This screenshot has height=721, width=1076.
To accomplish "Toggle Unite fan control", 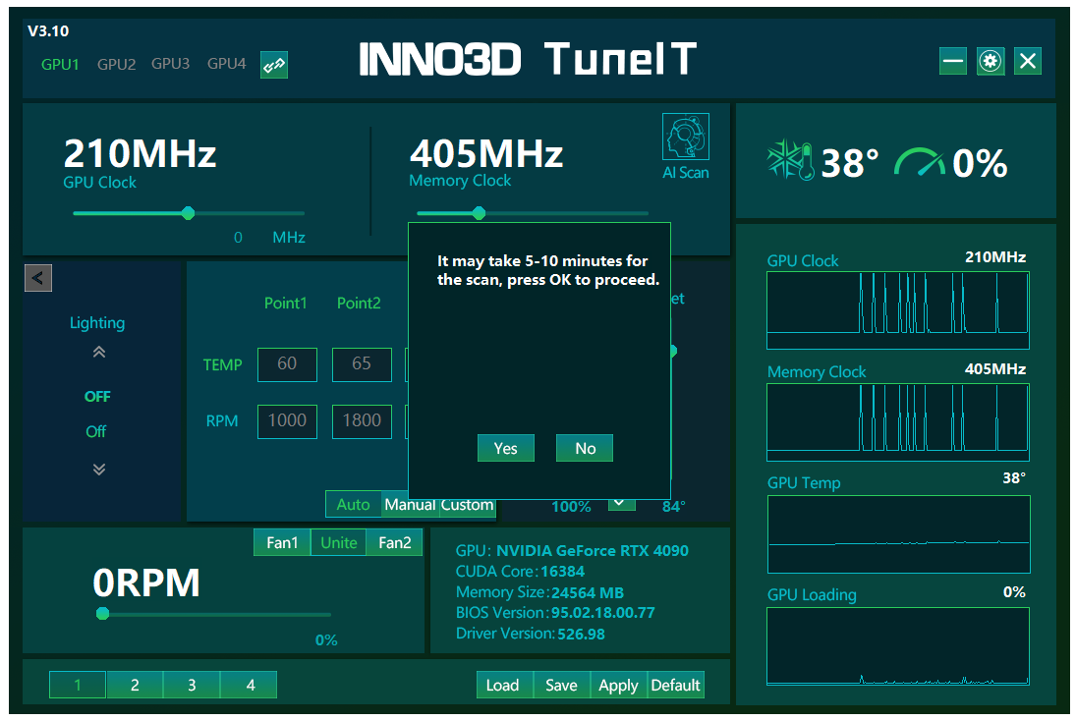I will tap(339, 542).
